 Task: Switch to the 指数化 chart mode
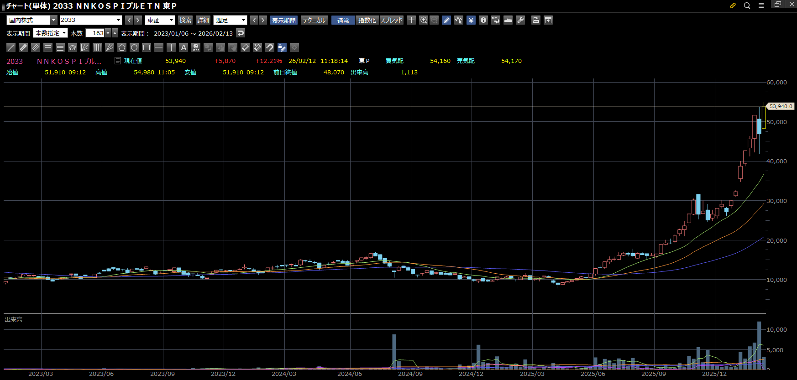(367, 20)
